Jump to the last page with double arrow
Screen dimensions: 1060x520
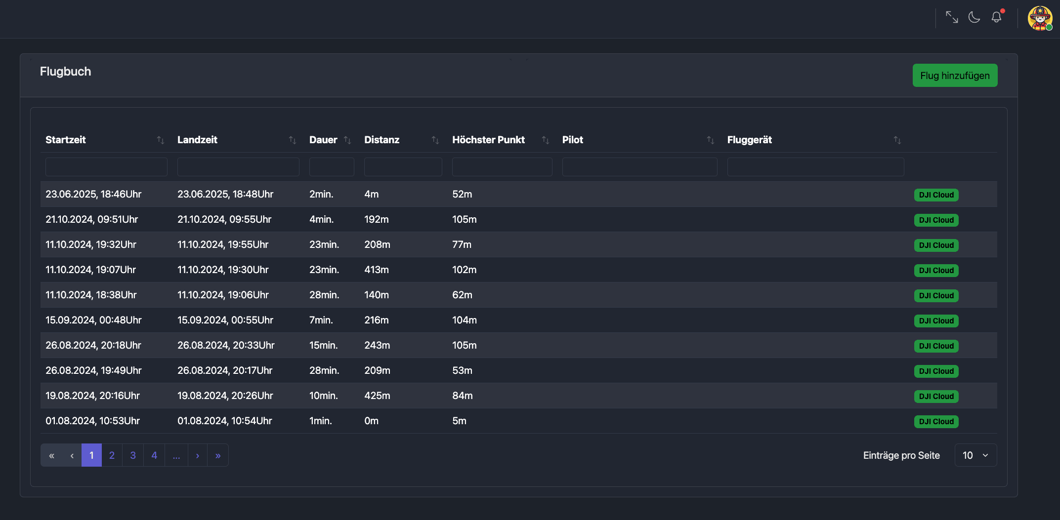(218, 455)
